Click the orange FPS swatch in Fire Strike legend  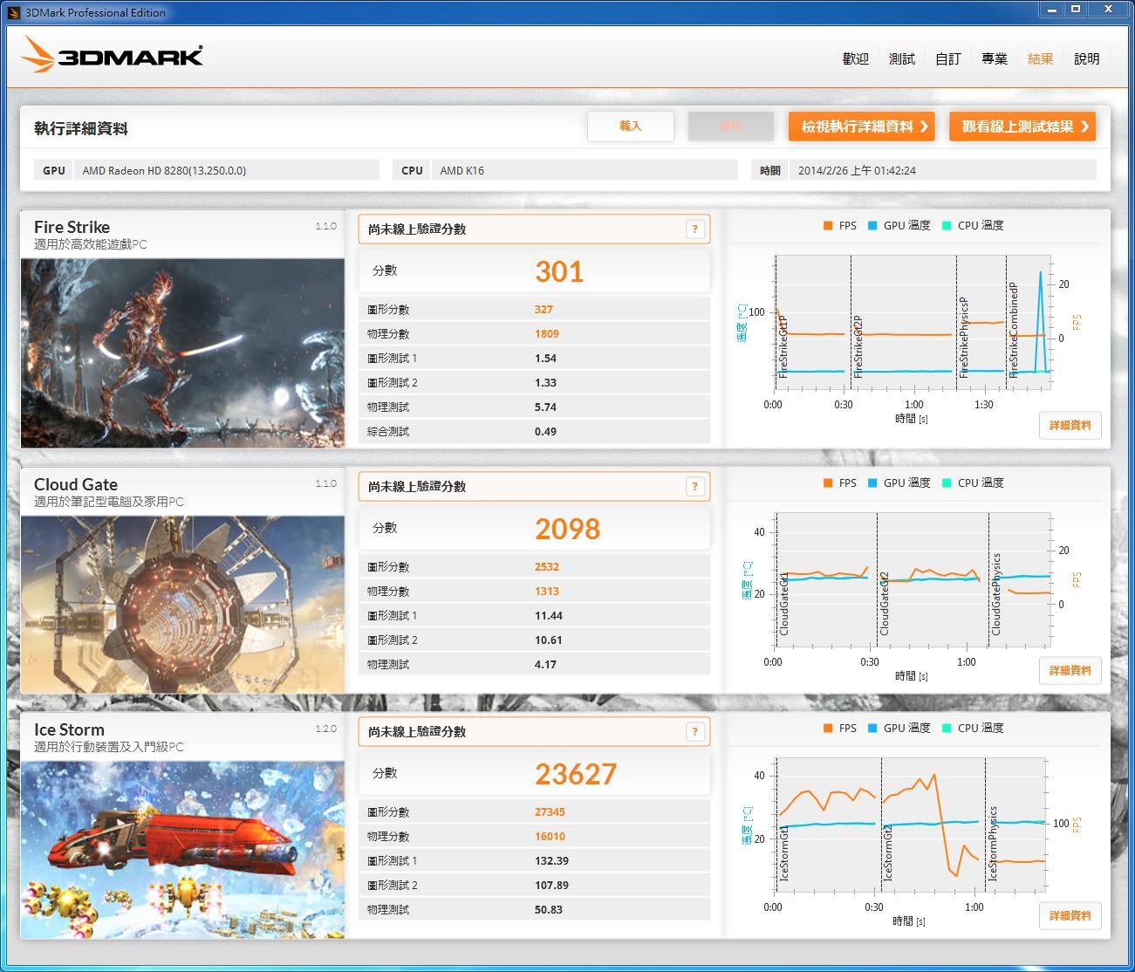(x=828, y=226)
